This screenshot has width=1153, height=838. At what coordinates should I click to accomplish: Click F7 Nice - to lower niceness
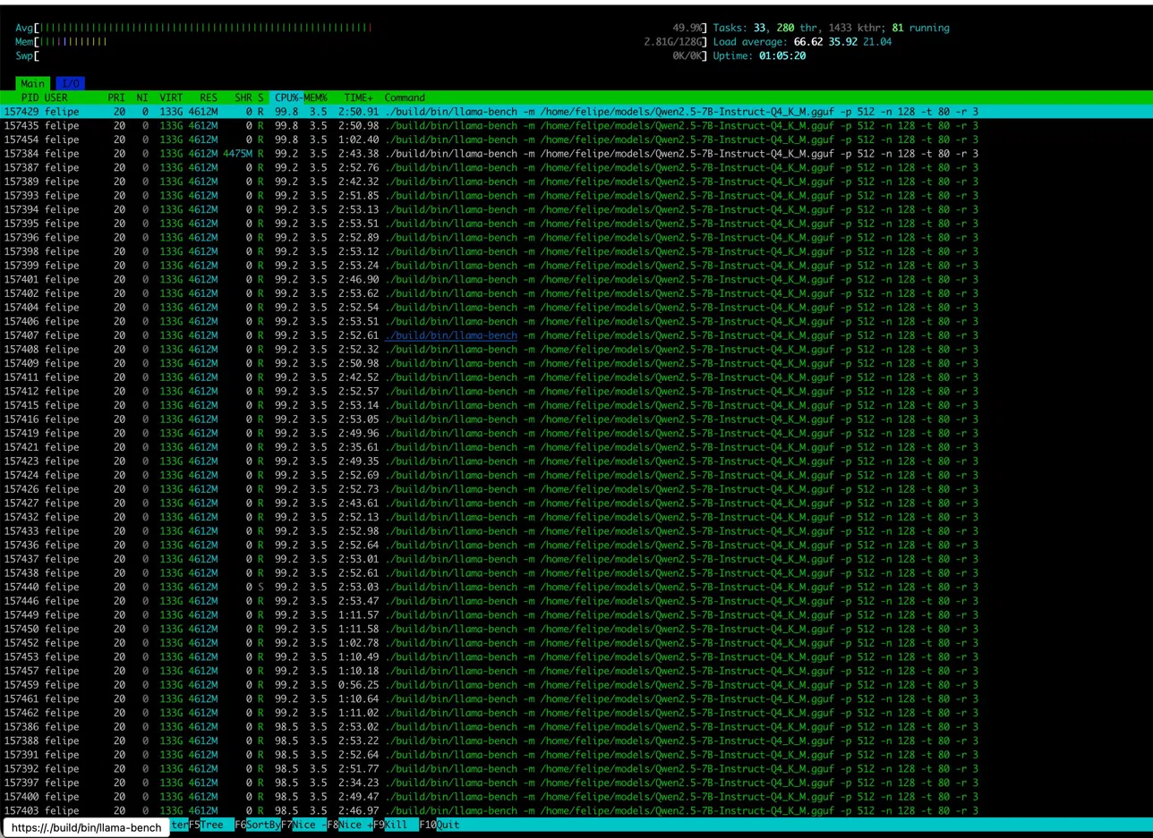coord(303,825)
